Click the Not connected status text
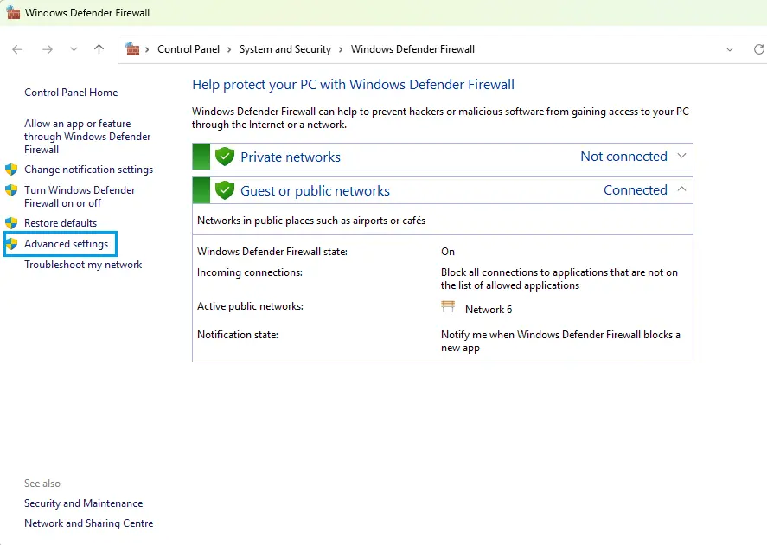This screenshot has height=545, width=767. tap(623, 156)
